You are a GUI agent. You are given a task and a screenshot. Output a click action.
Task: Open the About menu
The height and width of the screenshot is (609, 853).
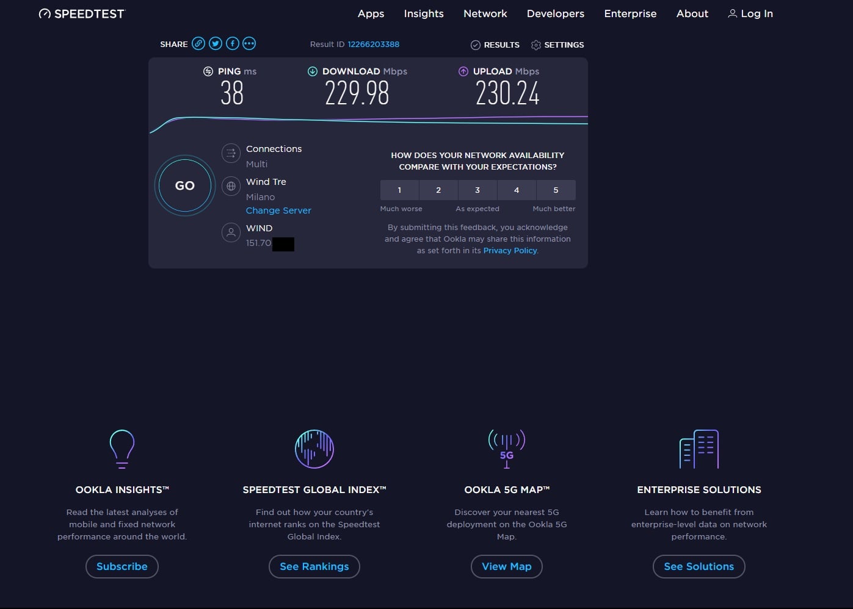click(x=692, y=13)
